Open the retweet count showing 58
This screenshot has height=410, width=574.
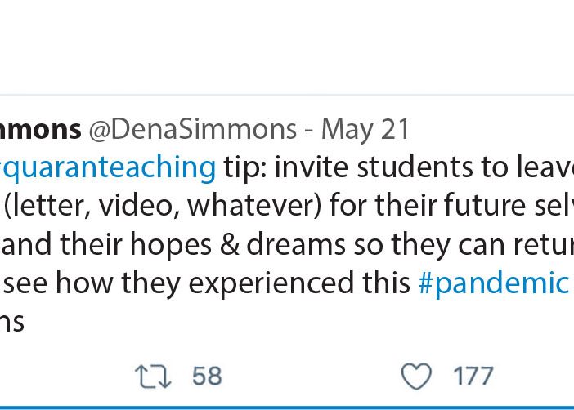click(x=207, y=376)
